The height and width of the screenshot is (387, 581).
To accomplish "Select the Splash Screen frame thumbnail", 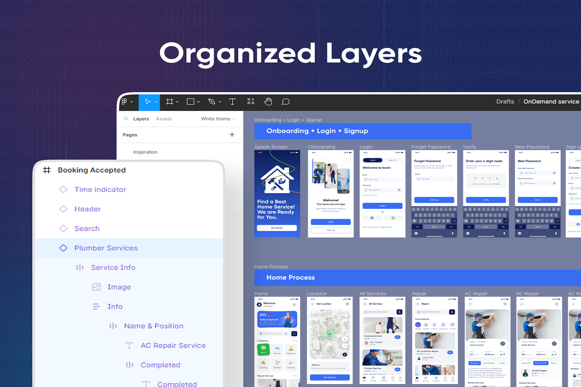I will pos(277,193).
